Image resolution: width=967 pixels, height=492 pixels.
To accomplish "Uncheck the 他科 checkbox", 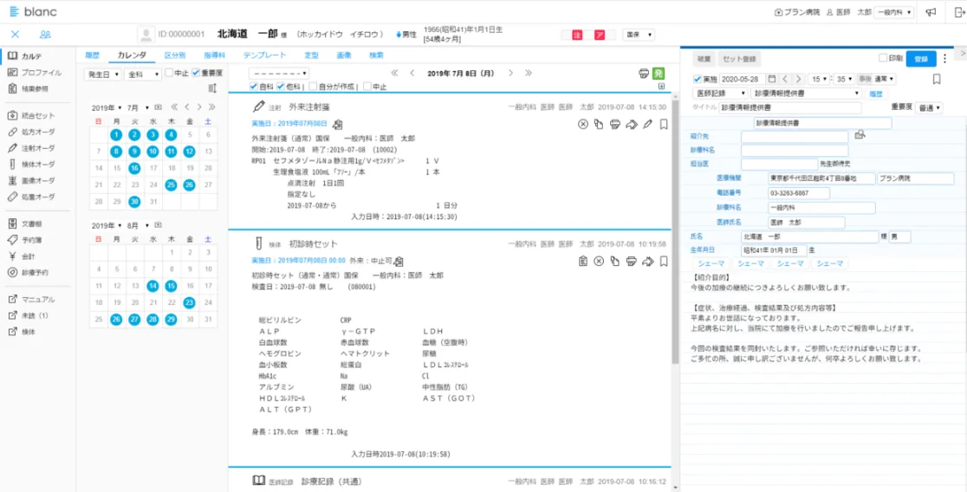I will point(281,87).
